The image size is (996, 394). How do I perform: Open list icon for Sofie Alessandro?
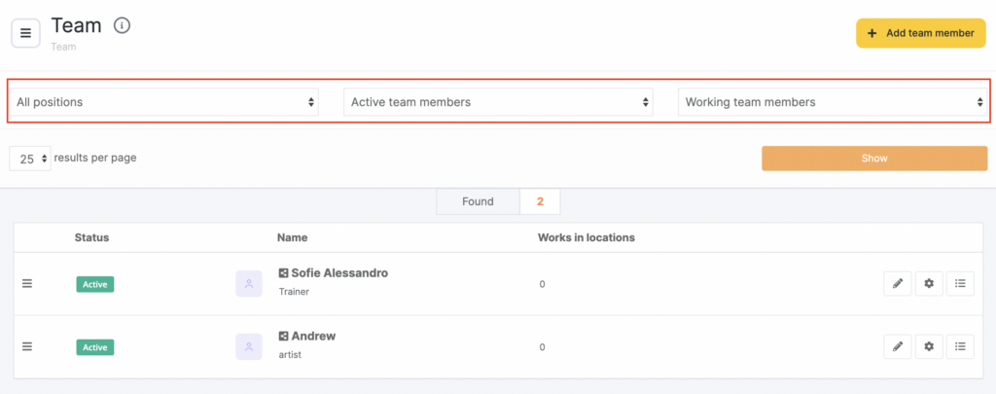(x=960, y=283)
